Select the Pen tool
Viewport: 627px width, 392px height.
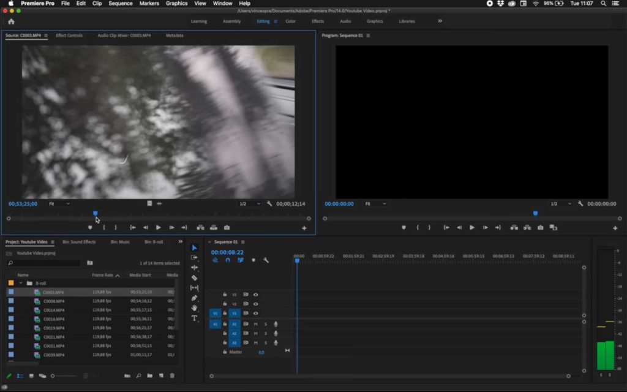(x=194, y=298)
